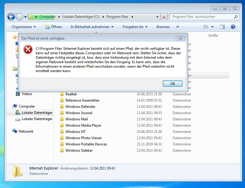Viewport: 245px width, 188px height.
Task: Select Computer in the address breadcrumb
Action: [x=48, y=17]
